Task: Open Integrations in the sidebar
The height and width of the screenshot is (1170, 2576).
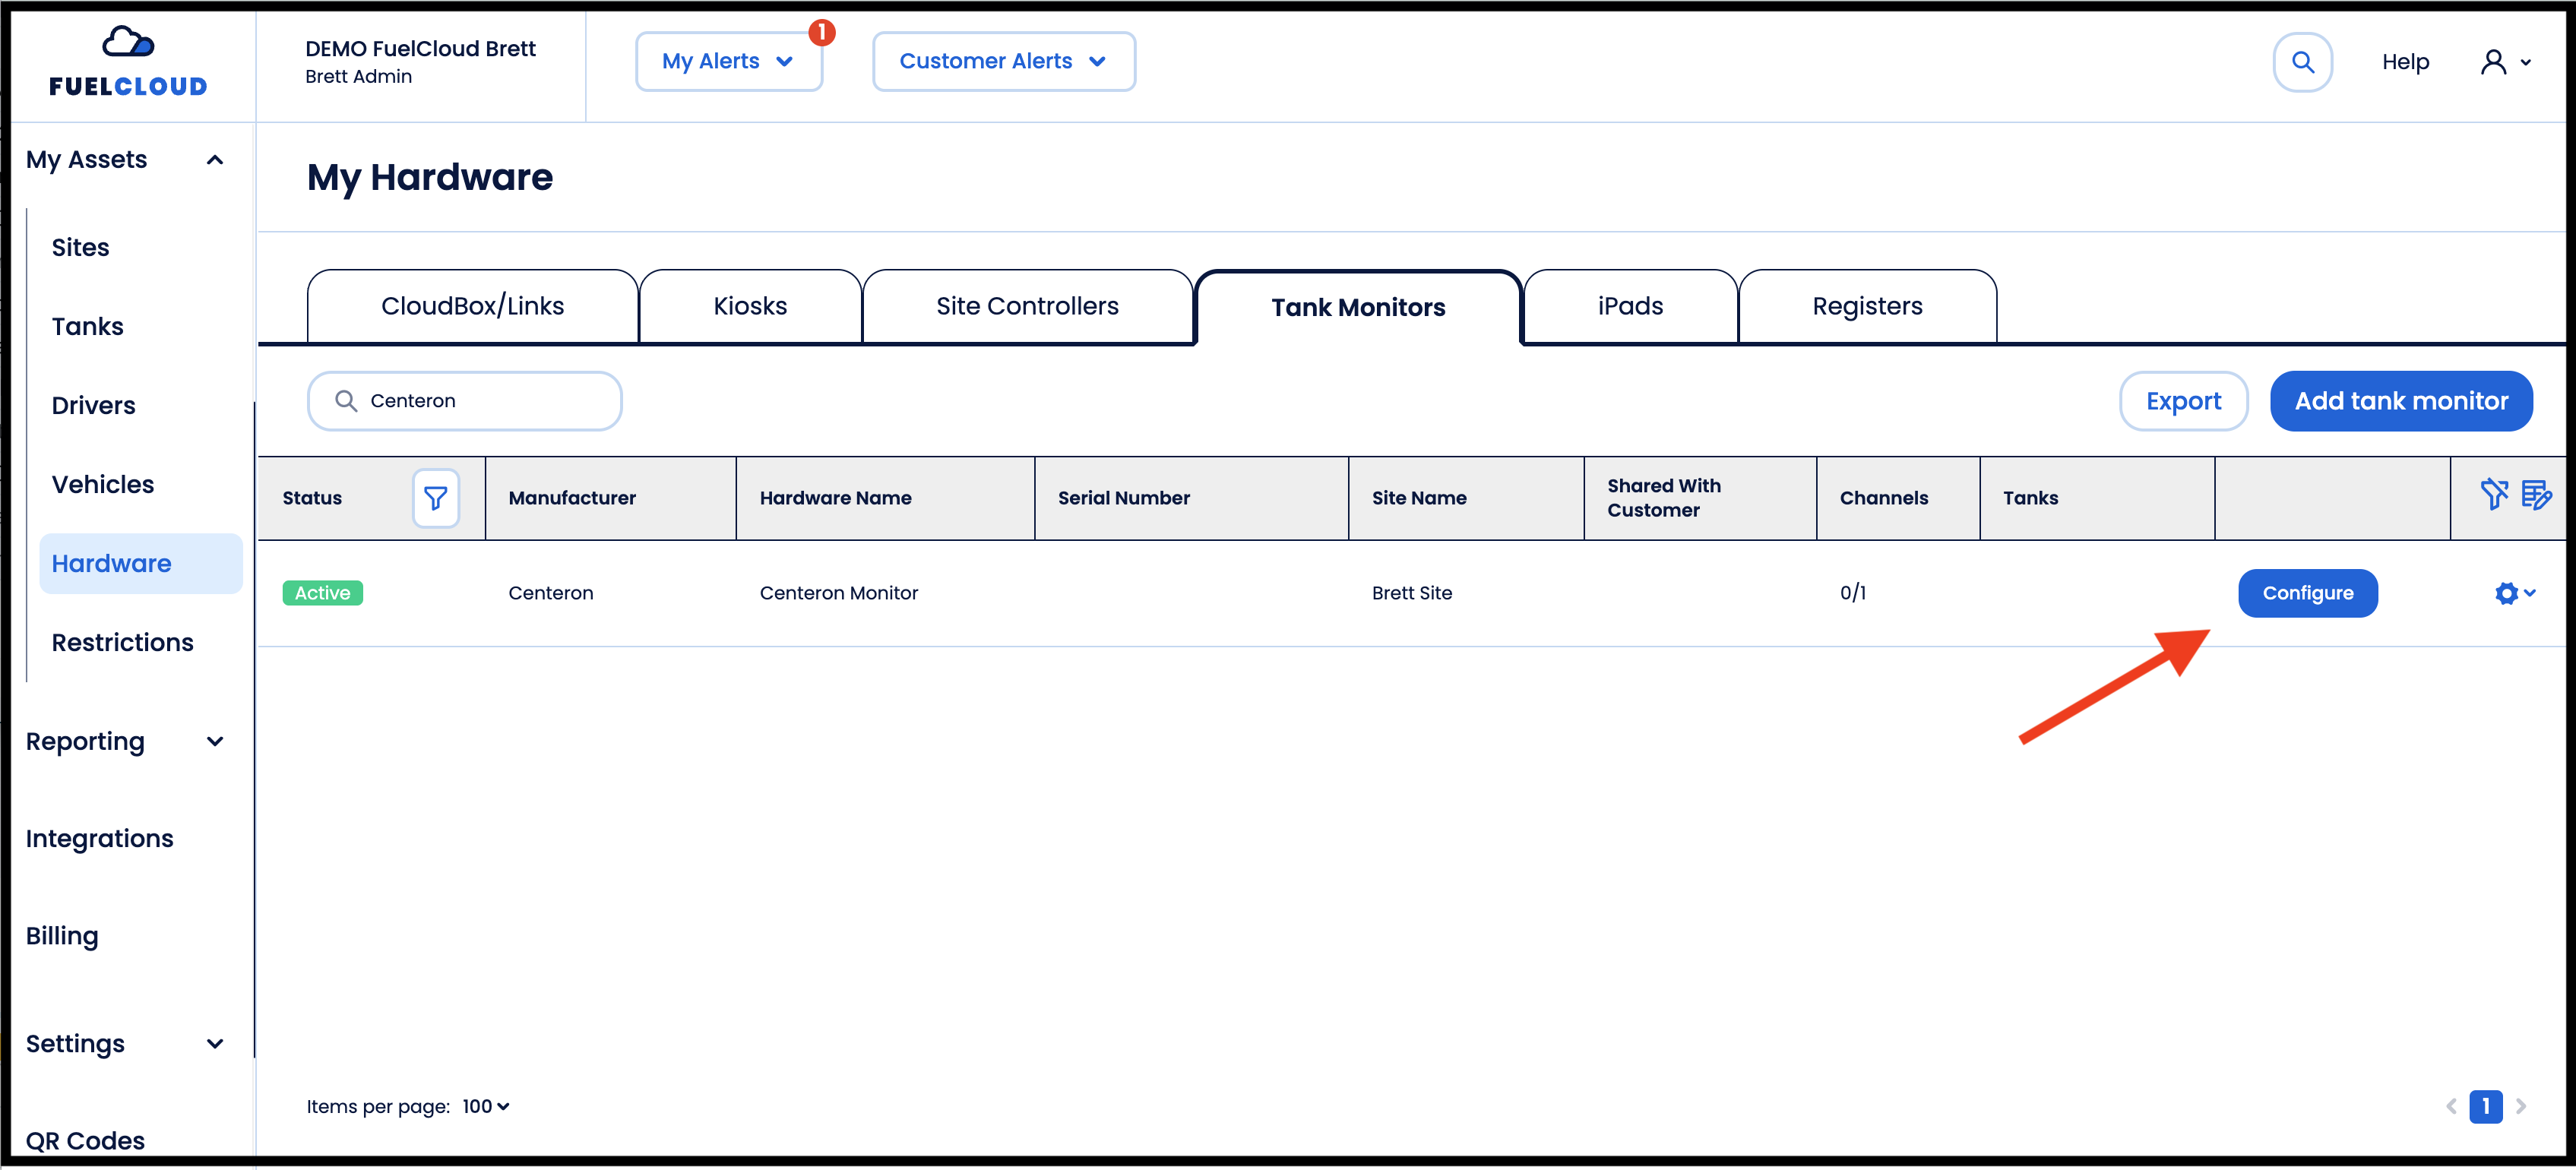Action: (x=100, y=838)
